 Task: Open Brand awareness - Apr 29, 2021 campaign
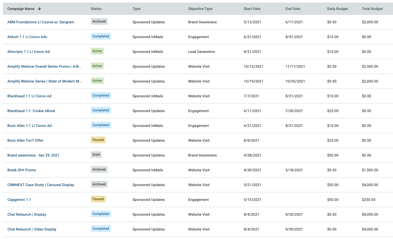(33, 155)
